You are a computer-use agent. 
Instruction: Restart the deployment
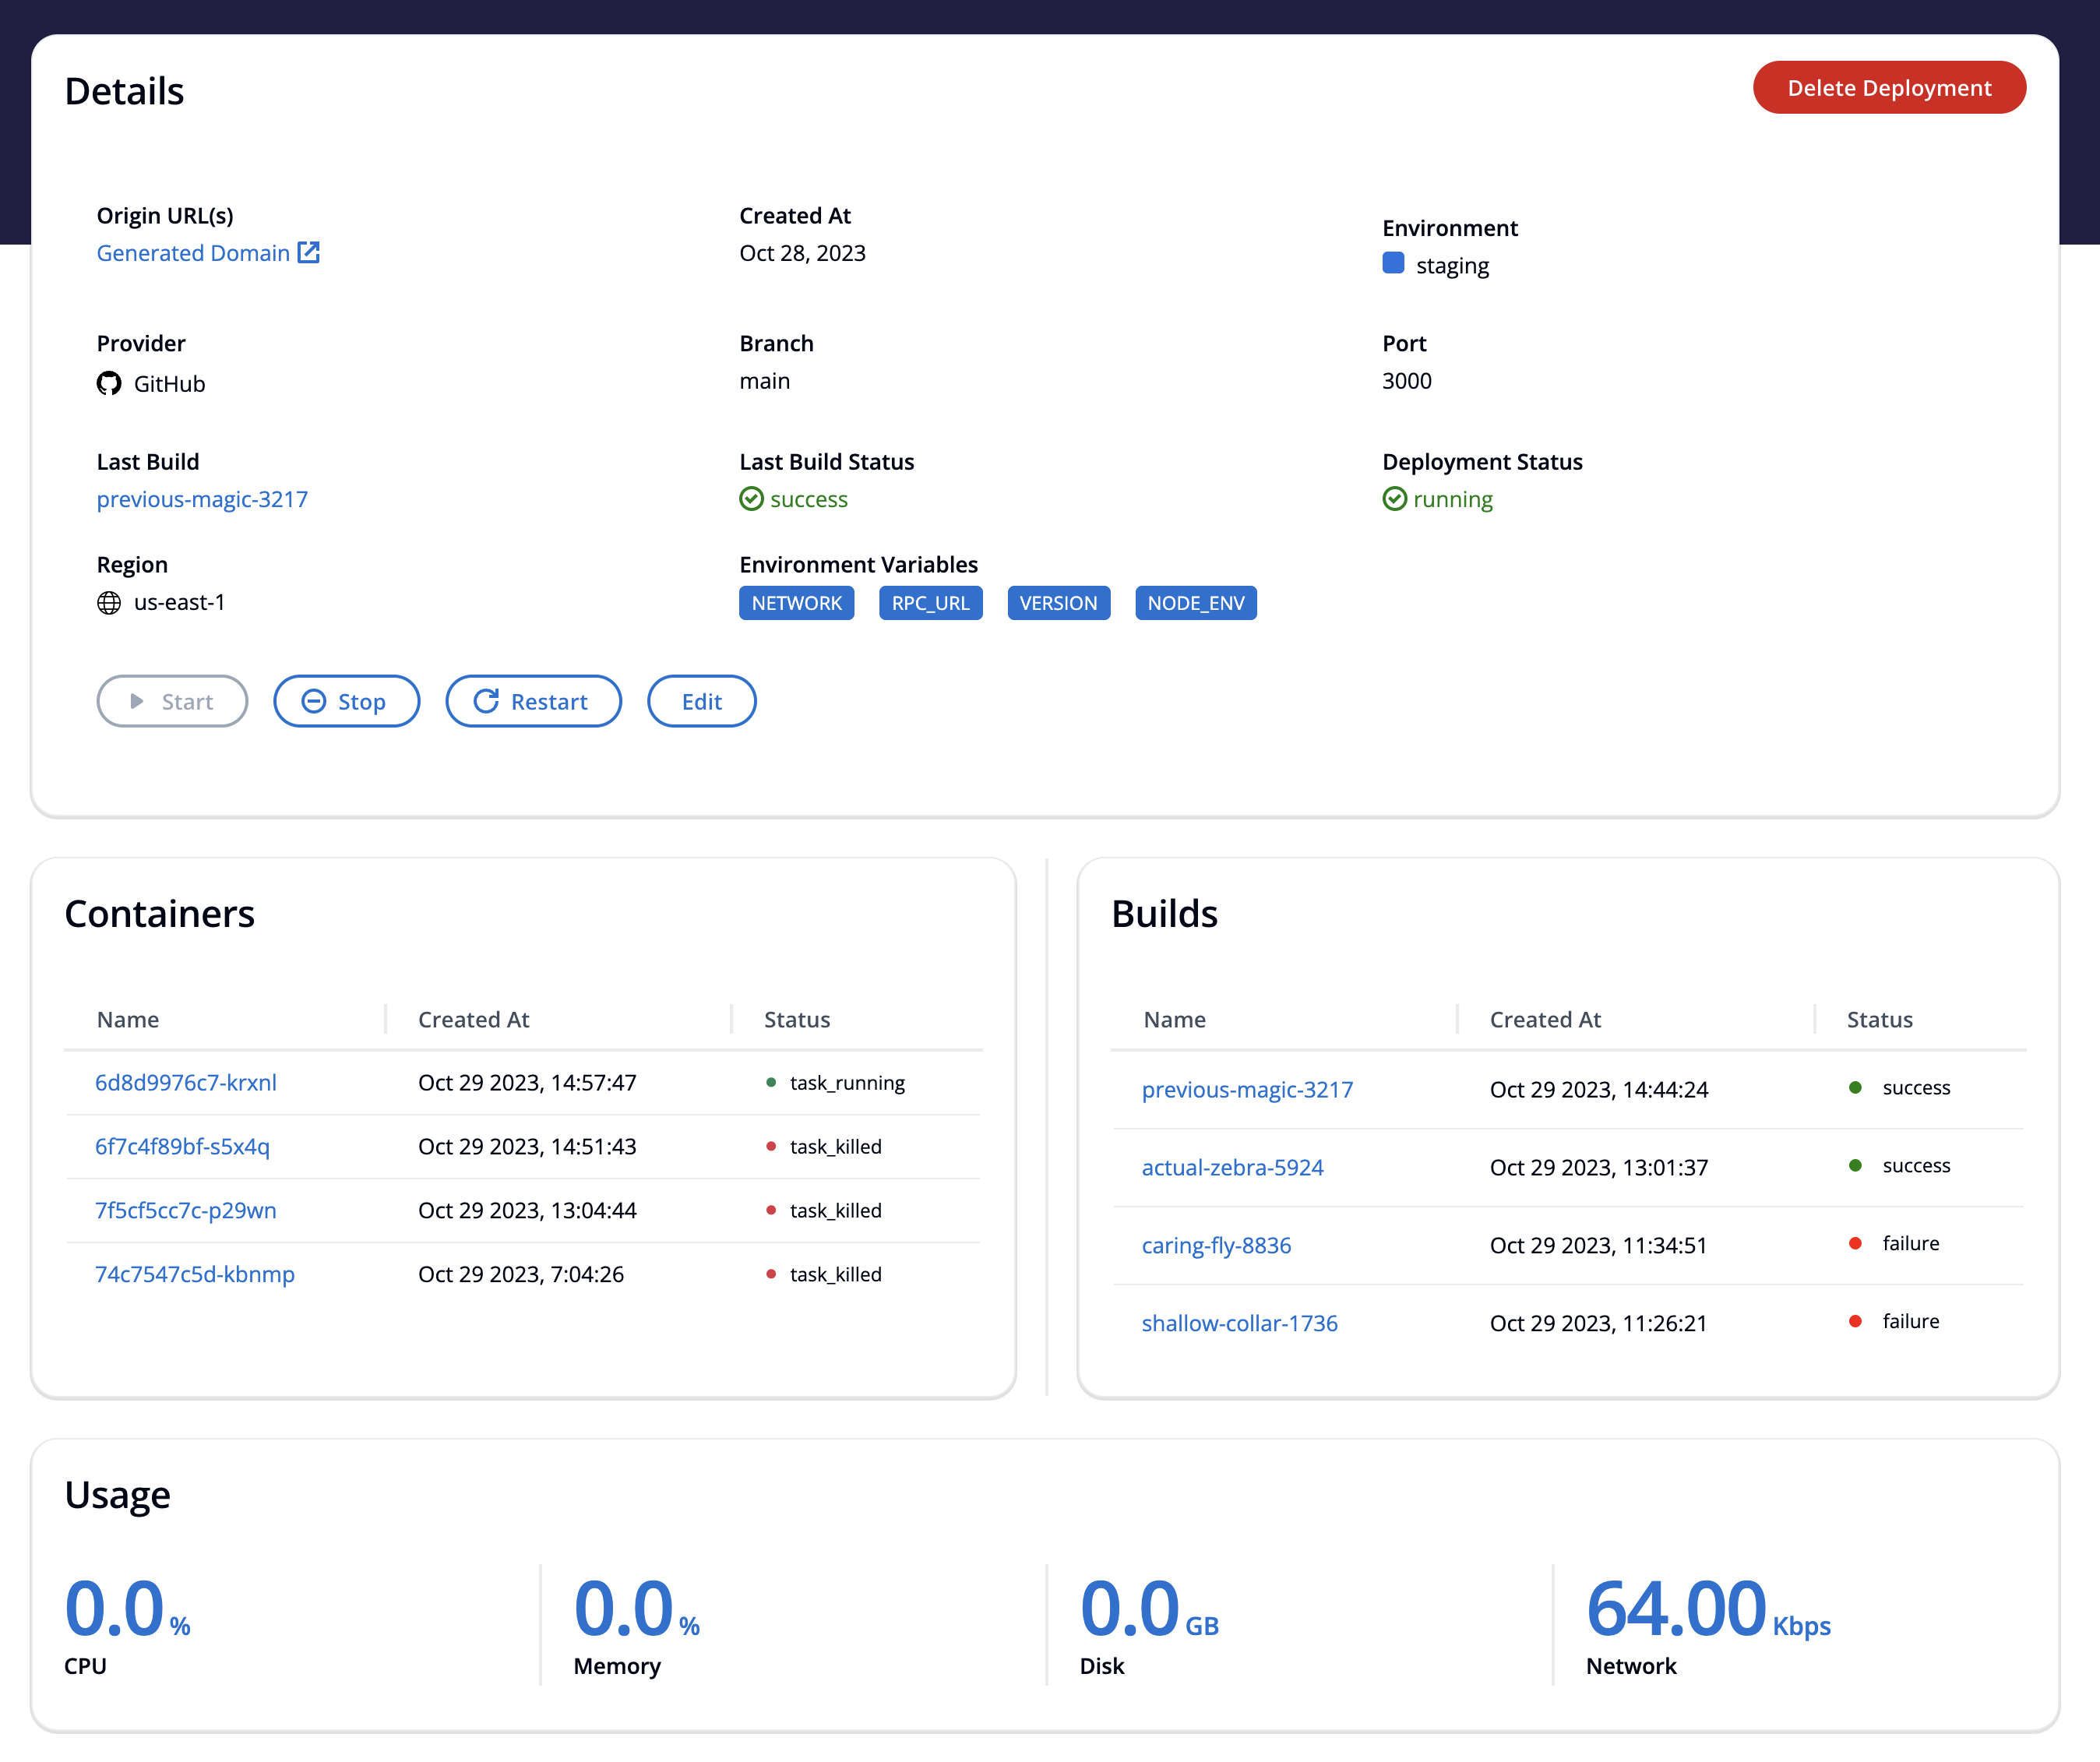point(533,701)
